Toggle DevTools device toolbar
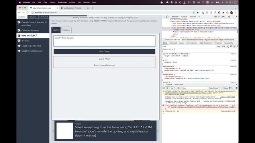The width and height of the screenshot is (255, 143). pos(167,17)
